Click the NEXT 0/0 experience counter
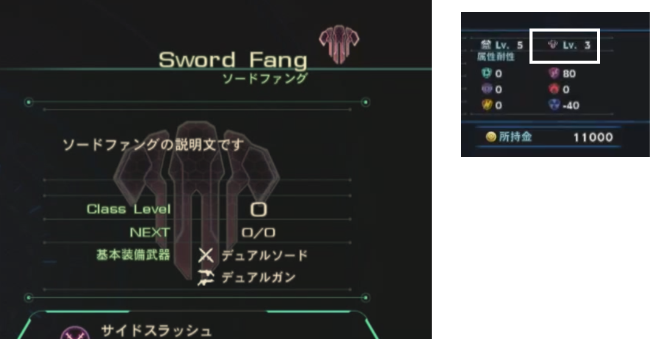This screenshot has width=657, height=339. click(259, 233)
